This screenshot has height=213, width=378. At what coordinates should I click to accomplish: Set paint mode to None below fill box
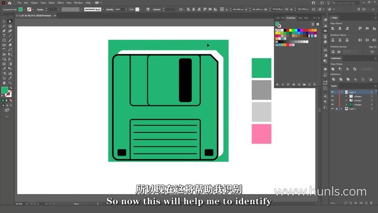point(11,101)
